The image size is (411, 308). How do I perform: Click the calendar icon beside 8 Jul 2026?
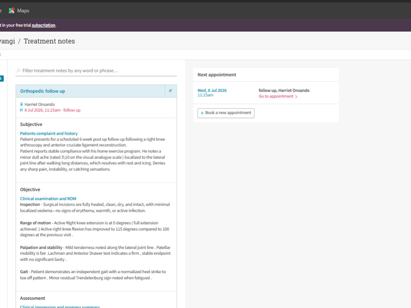21,110
